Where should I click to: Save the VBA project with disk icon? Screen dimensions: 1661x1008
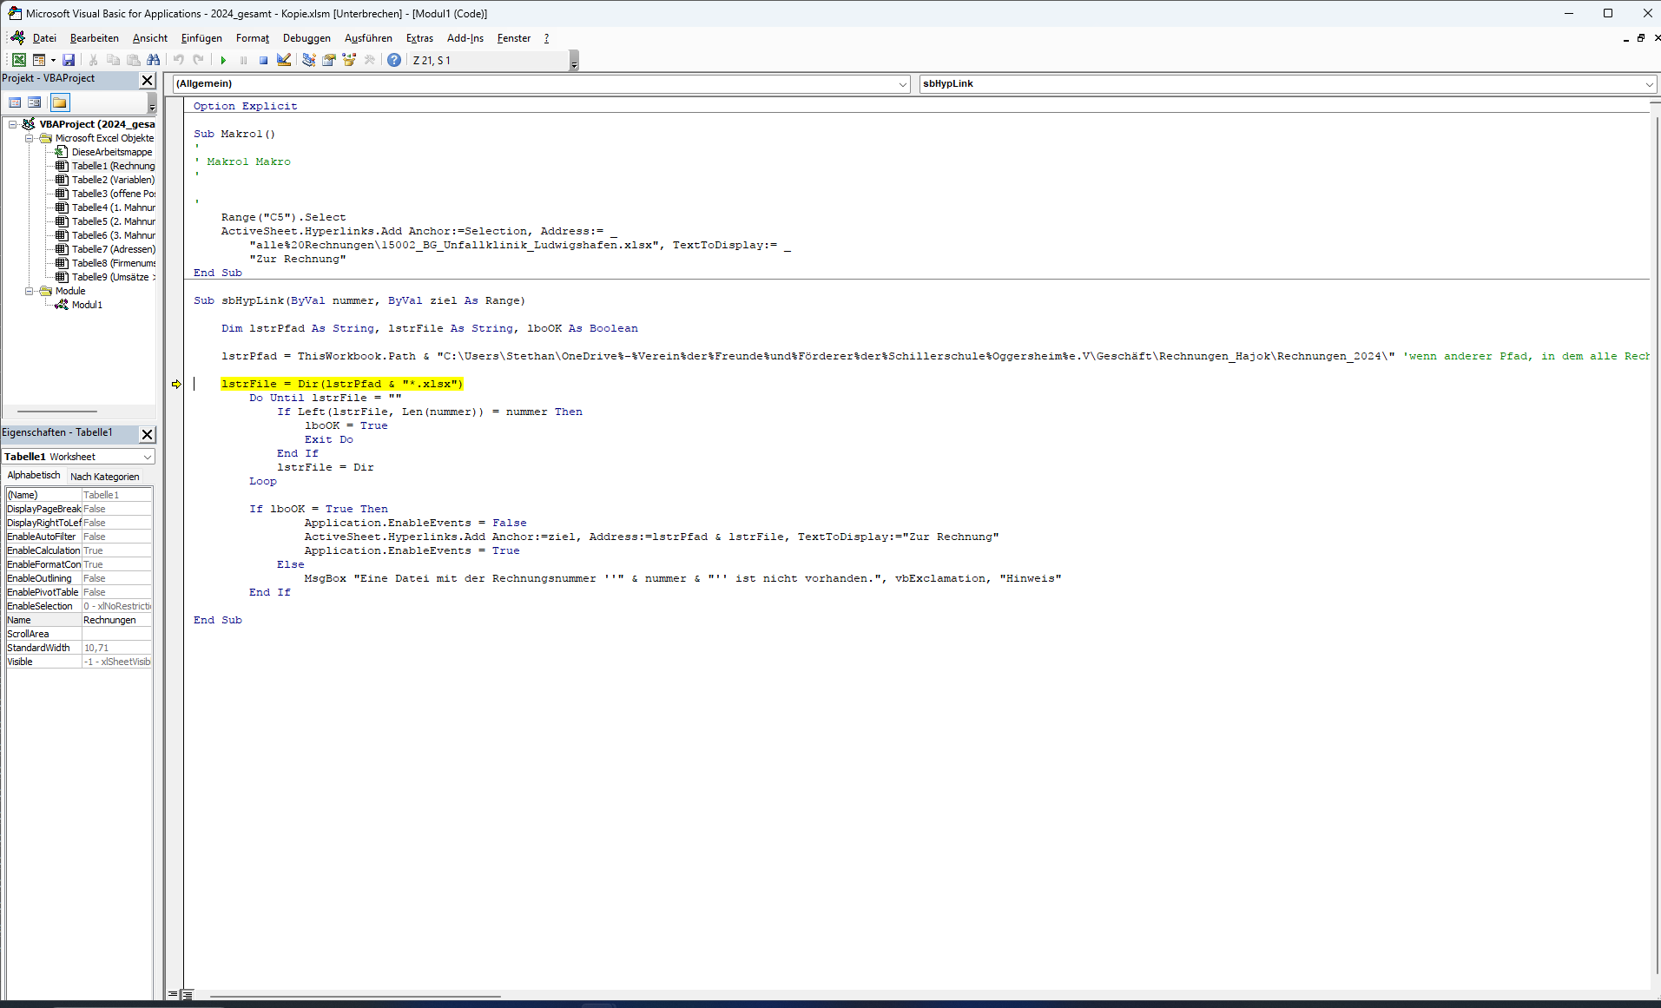[69, 60]
